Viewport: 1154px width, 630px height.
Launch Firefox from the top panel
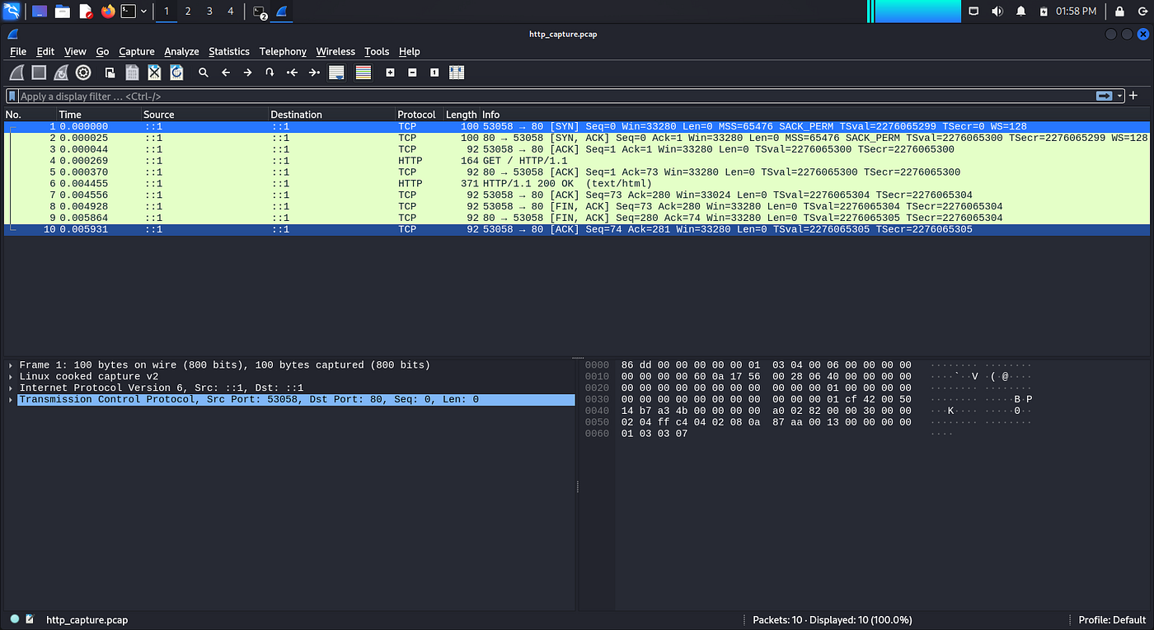[109, 12]
